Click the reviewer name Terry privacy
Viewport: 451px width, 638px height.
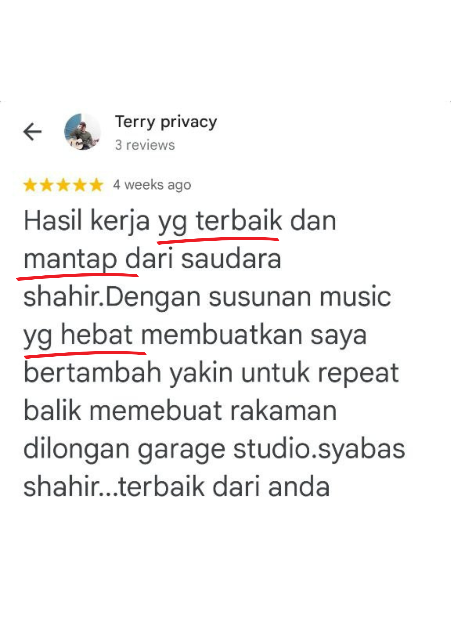(166, 122)
